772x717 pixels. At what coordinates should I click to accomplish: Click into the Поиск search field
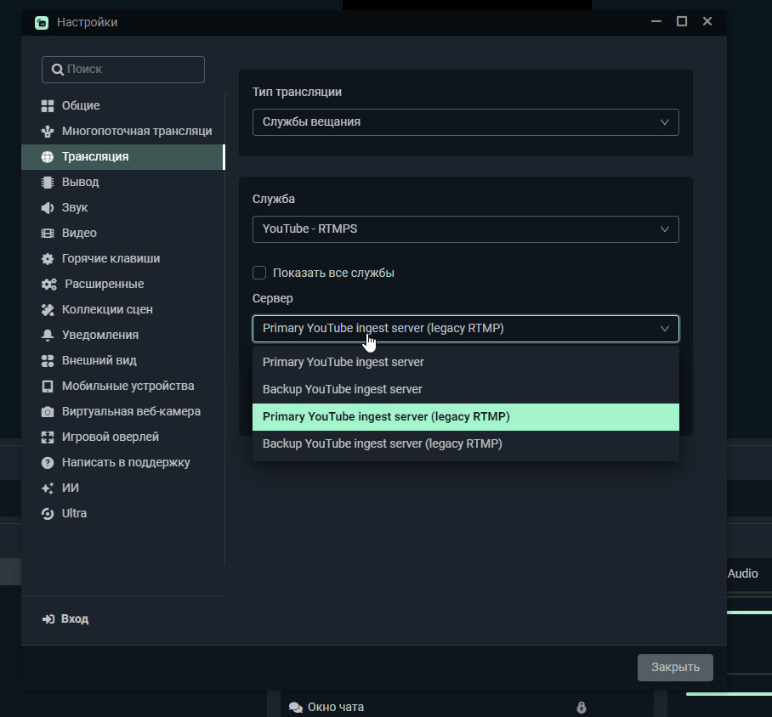click(x=123, y=70)
